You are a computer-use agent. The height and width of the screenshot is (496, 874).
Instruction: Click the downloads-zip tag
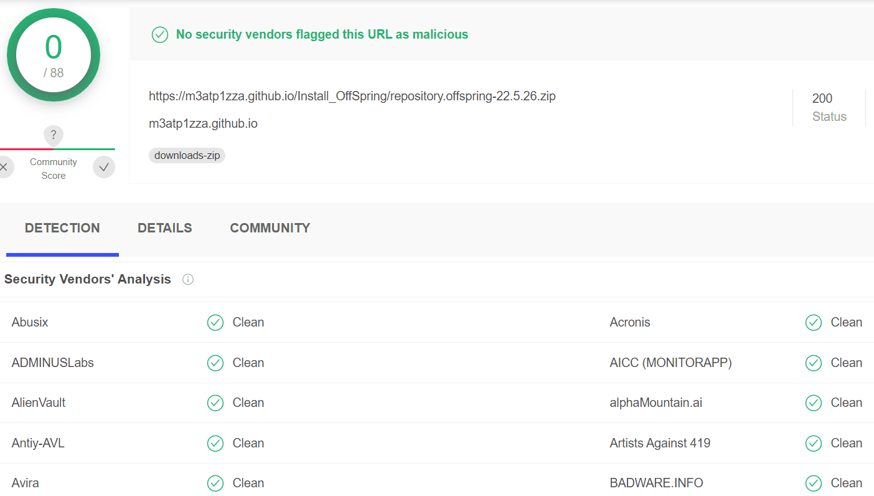coord(187,155)
